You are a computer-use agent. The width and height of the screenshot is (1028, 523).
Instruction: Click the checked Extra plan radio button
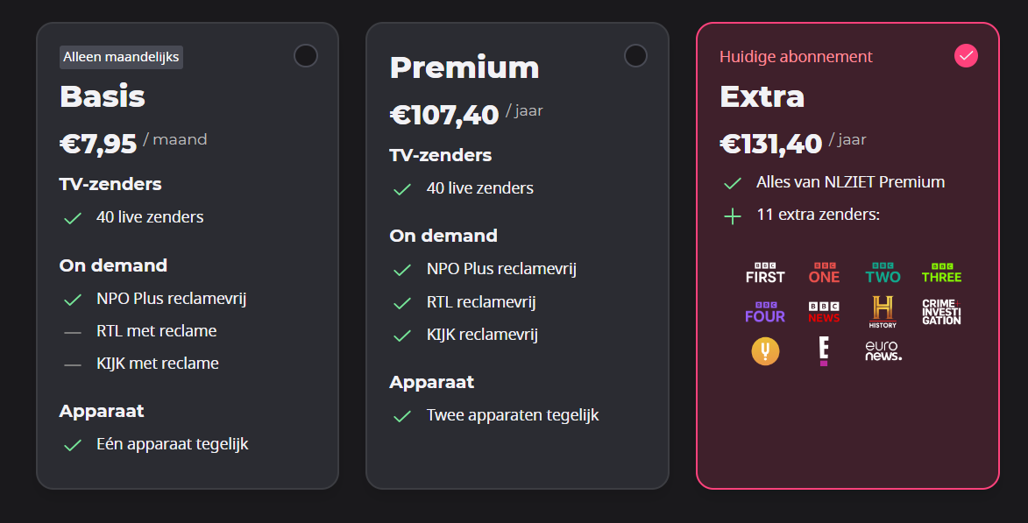click(x=966, y=56)
